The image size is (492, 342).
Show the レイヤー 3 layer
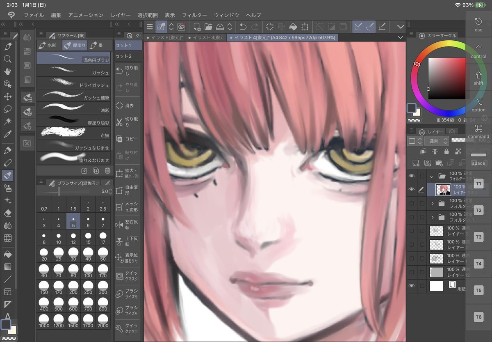(411, 231)
